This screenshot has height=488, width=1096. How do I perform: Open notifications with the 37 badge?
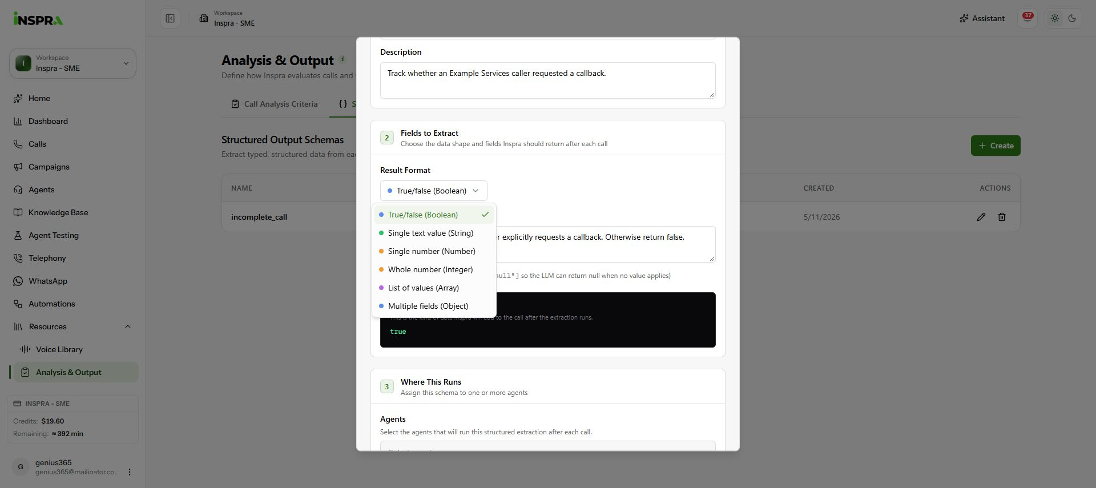tap(1027, 18)
